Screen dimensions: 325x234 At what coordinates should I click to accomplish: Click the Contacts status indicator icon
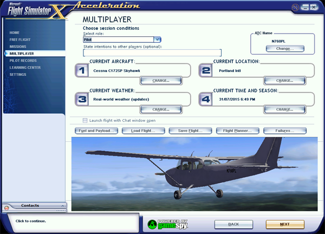pyautogui.click(x=6, y=208)
